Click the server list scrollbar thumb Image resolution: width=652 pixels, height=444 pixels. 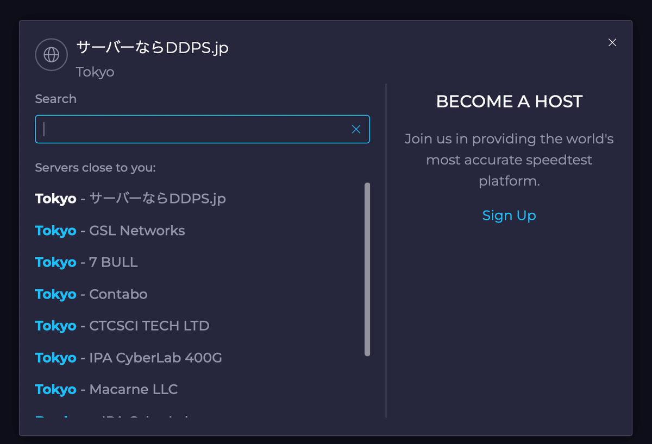click(367, 269)
